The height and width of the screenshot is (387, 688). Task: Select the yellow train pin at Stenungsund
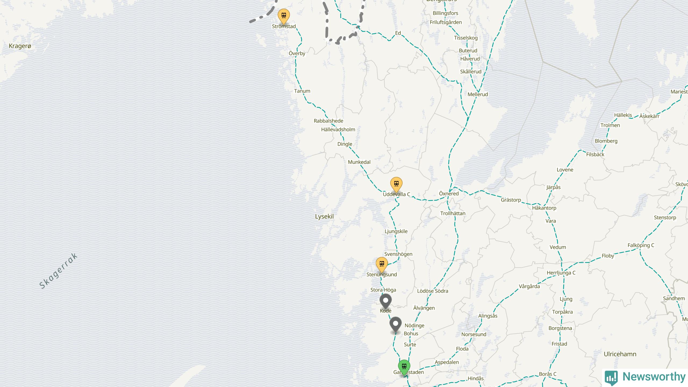[382, 265]
